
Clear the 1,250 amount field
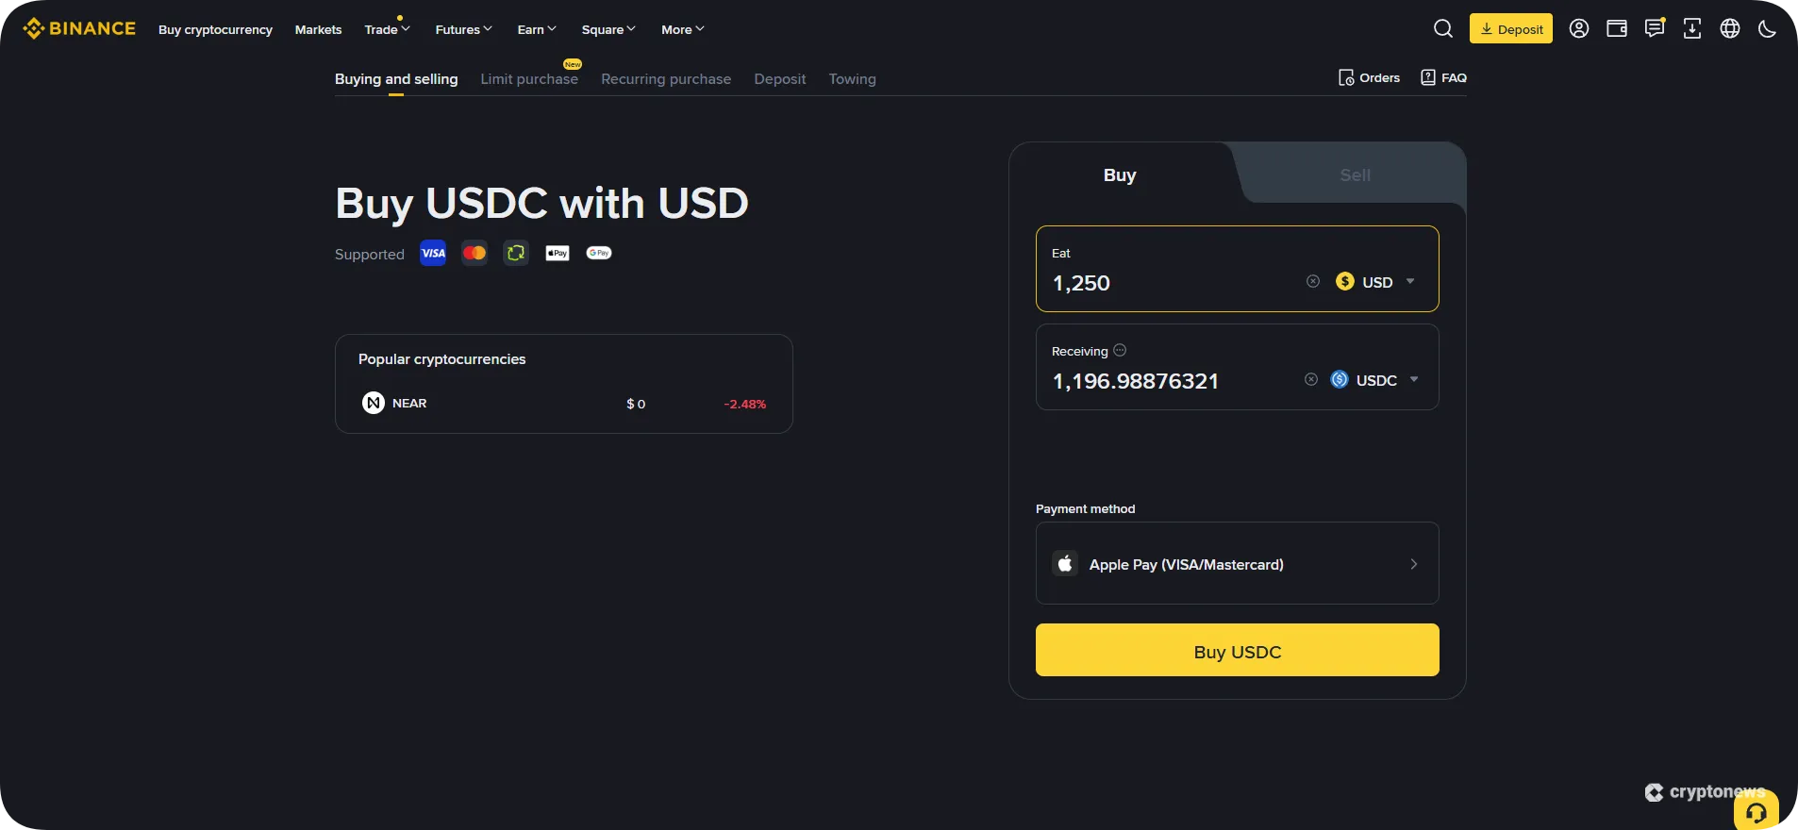1313,281
